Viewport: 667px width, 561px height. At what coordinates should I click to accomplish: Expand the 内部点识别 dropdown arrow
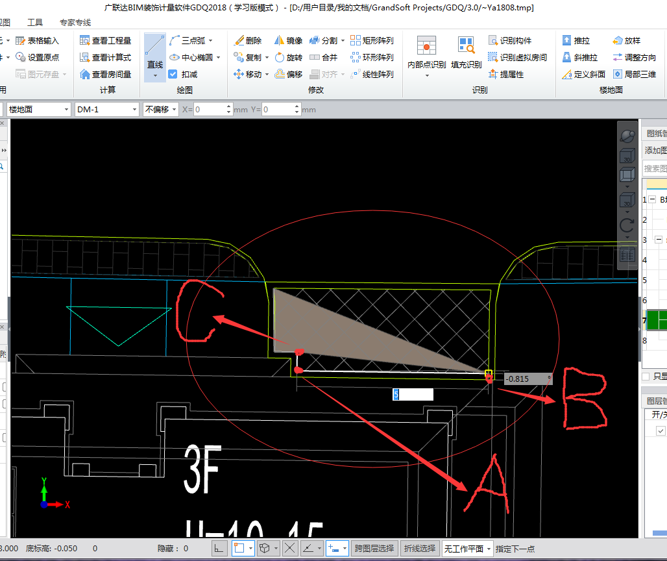pos(427,76)
